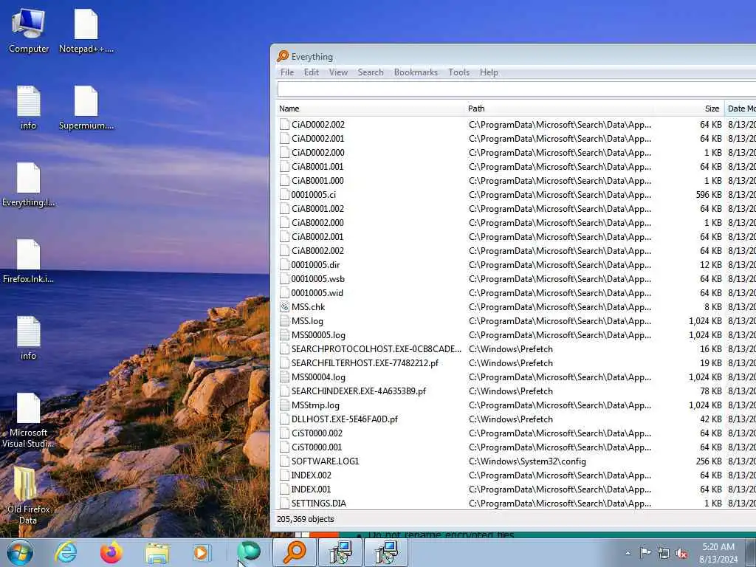This screenshot has width=756, height=567.
Task: Select the INDEX.002 file row
Action: pos(516,475)
